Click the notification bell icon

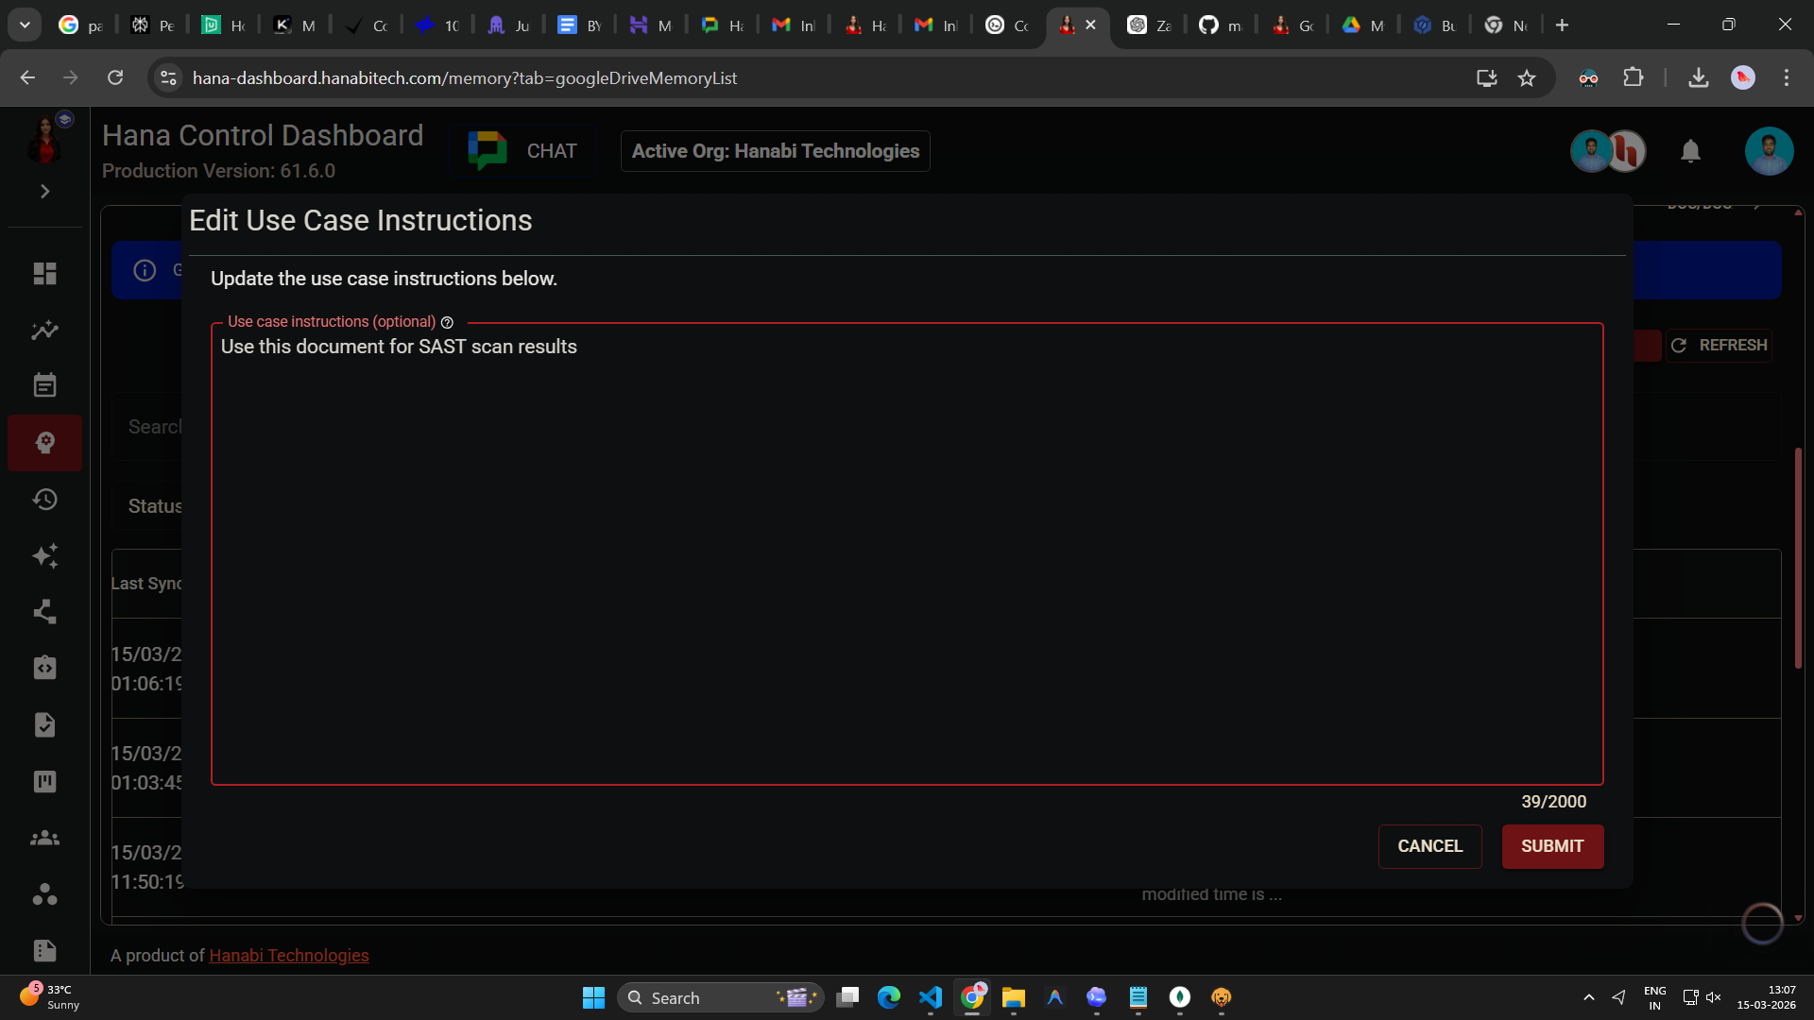[x=1690, y=151]
